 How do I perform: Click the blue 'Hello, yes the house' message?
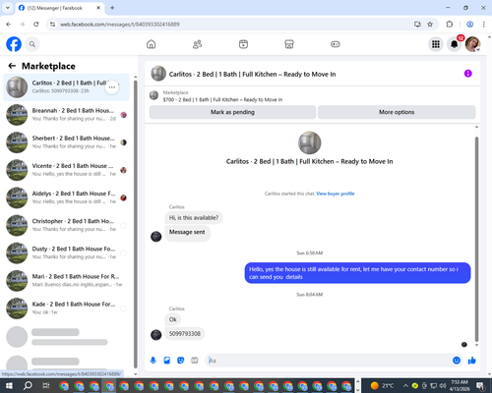tap(358, 273)
